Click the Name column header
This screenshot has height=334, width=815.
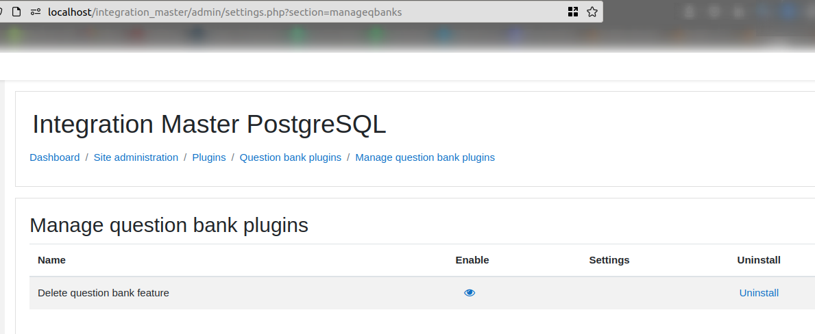(x=52, y=260)
